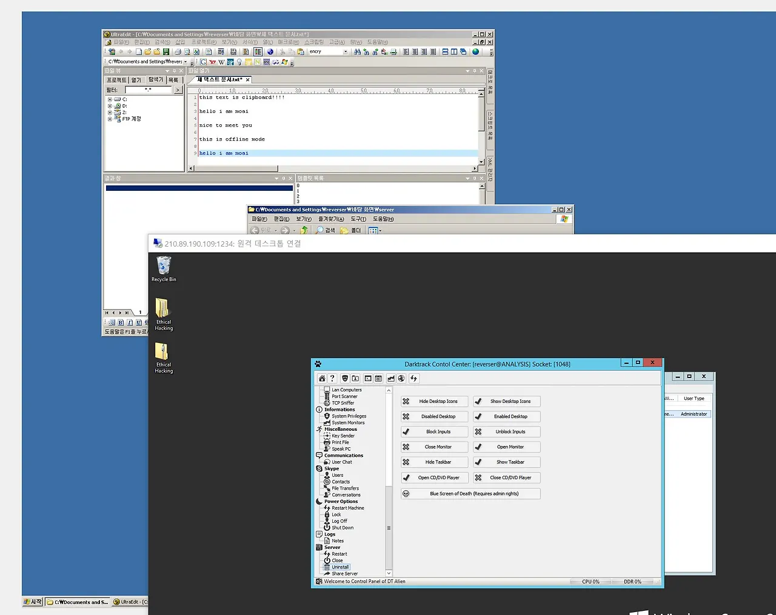The width and height of the screenshot is (776, 615).
Task: Switch to the 프로젝트 tab in UltraEdit file view
Action: (116, 80)
